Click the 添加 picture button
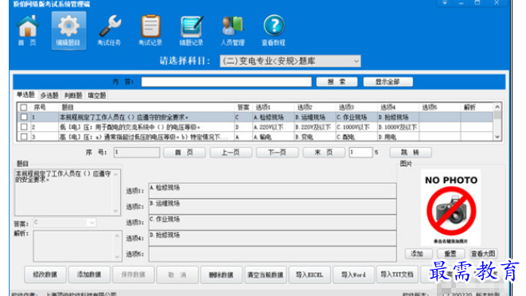 pos(419,254)
